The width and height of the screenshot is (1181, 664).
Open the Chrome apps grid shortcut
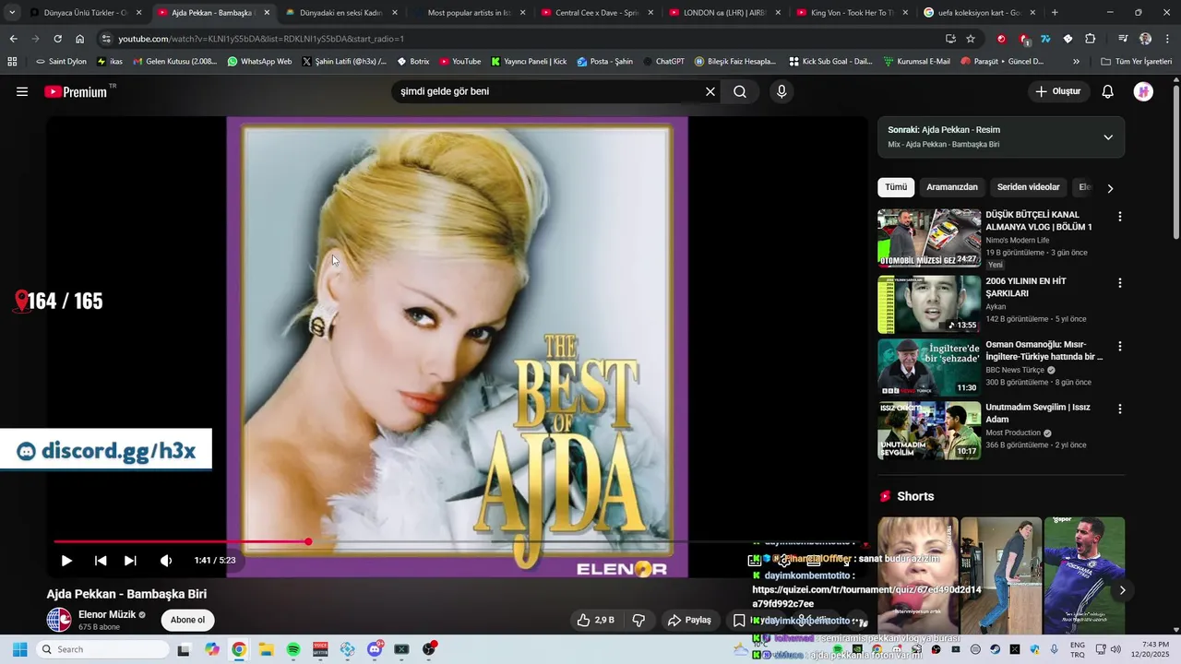point(12,62)
